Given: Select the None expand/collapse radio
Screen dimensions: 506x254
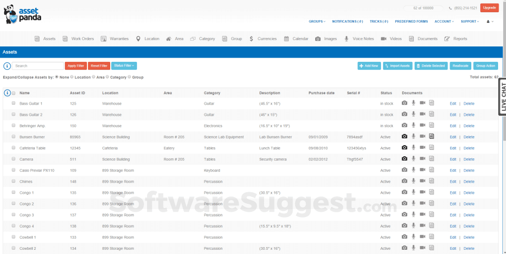Looking at the screenshot, I should (x=57, y=77).
